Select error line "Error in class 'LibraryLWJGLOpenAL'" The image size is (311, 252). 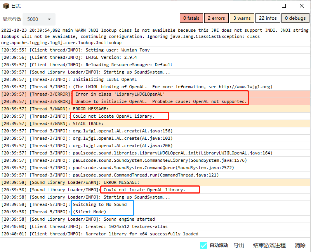point(155,94)
